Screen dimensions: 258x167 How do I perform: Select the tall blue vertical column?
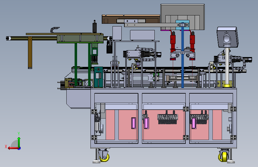tap(182, 58)
